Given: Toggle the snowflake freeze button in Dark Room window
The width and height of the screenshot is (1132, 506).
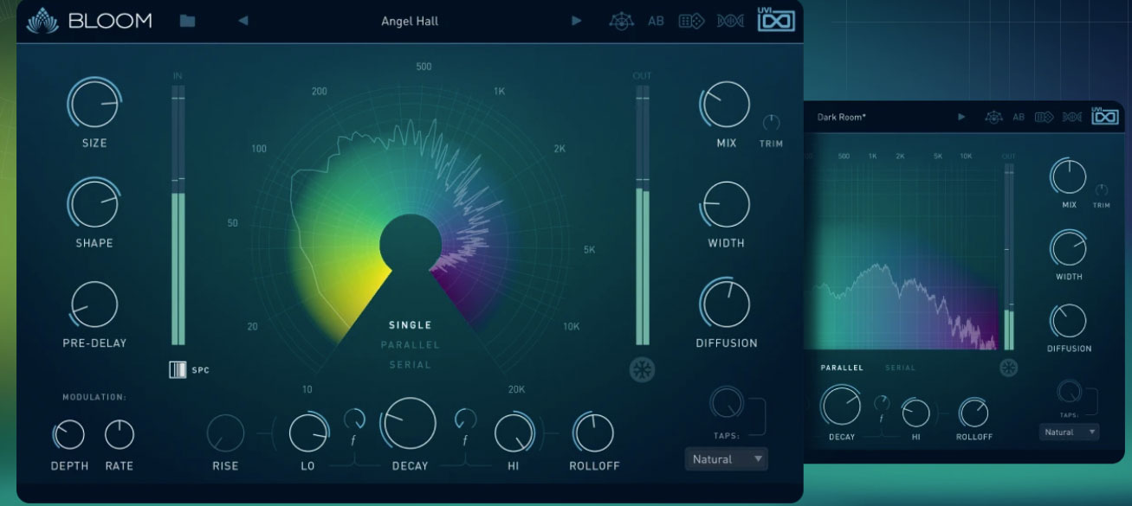Looking at the screenshot, I should [x=1008, y=368].
